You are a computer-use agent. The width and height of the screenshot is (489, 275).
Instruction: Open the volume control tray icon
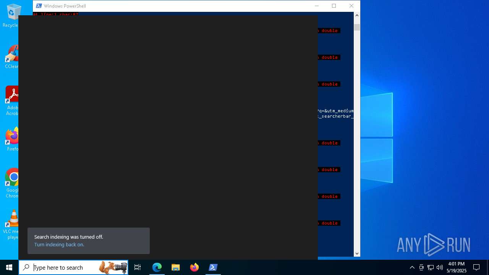pos(440,267)
